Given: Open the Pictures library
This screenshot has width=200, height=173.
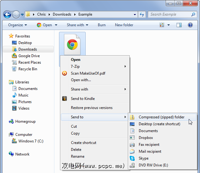Looking at the screenshot, I should (22, 102).
